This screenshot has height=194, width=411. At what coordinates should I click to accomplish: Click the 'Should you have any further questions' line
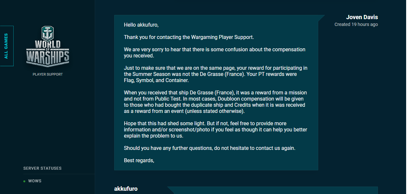[x=210, y=148]
